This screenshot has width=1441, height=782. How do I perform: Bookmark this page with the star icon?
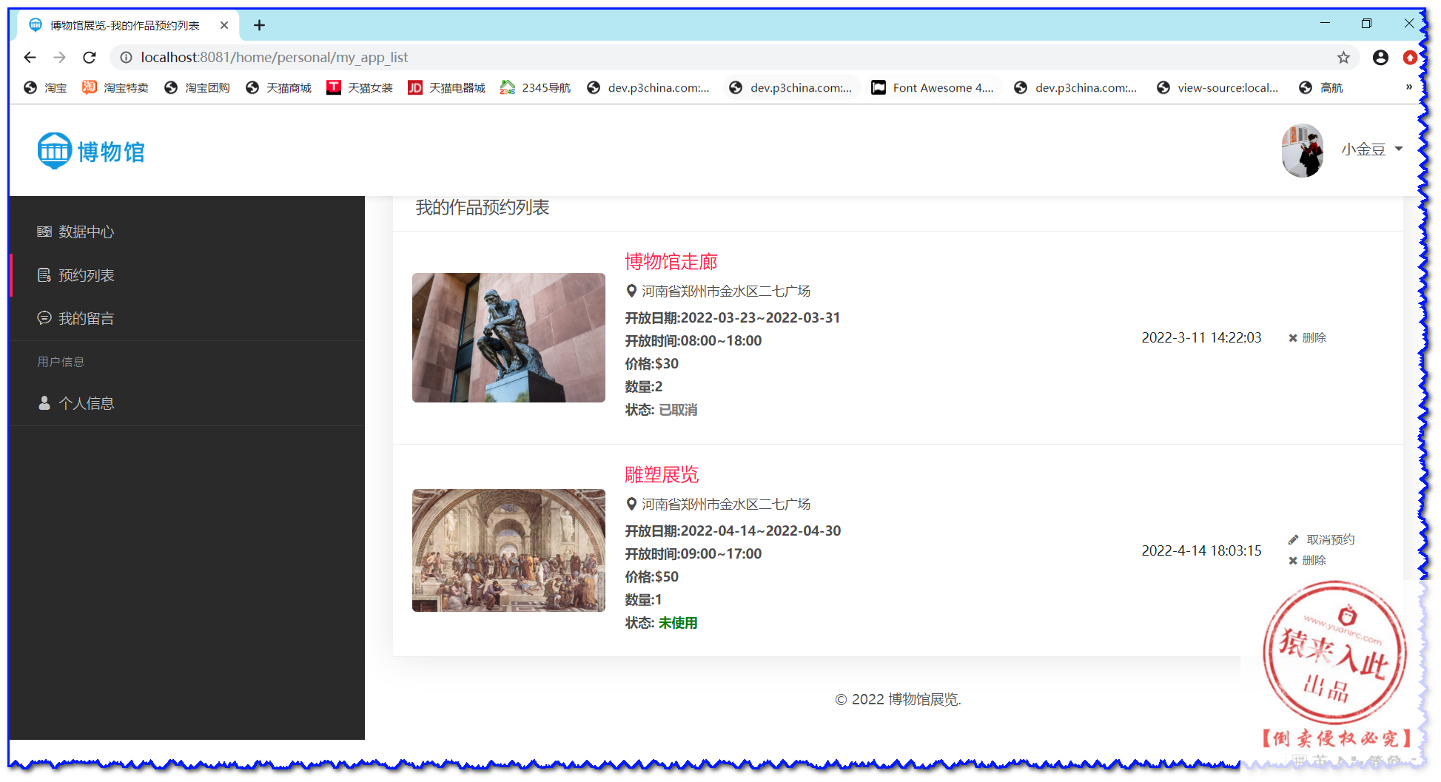pos(1343,57)
